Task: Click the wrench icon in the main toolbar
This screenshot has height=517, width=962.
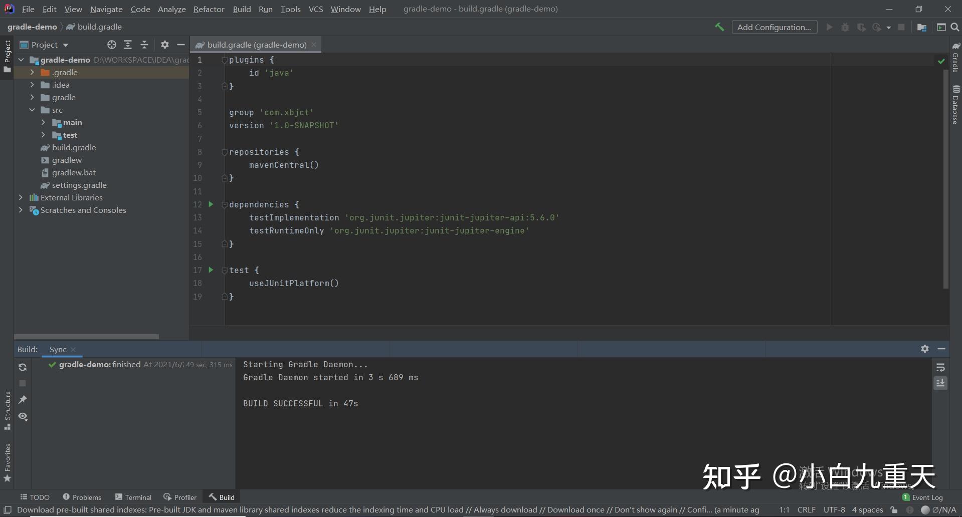Action: point(719,27)
